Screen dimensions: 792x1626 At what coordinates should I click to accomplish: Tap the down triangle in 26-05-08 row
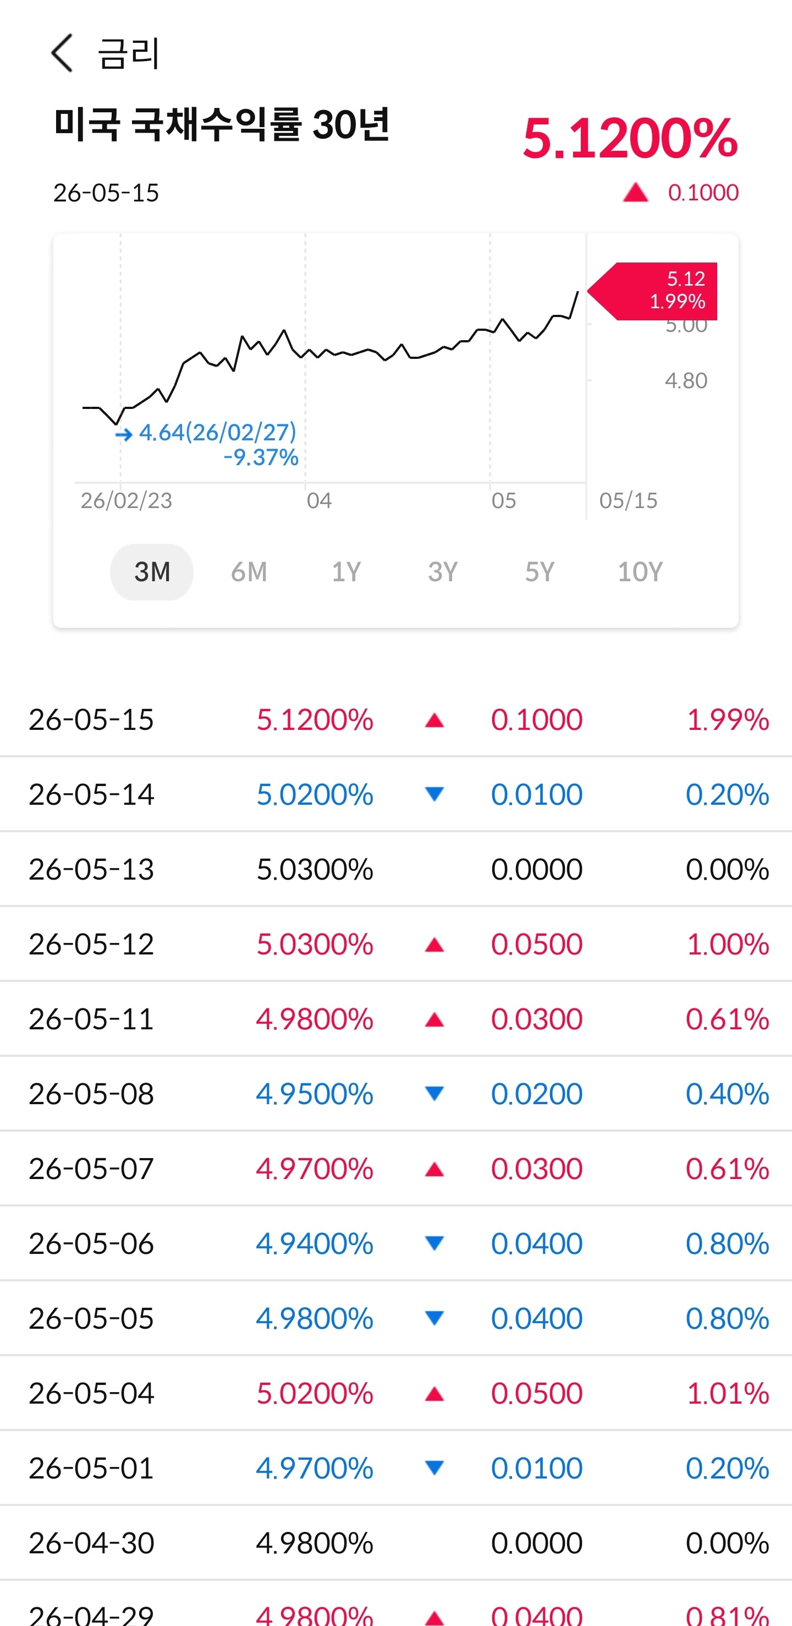[x=435, y=1093]
